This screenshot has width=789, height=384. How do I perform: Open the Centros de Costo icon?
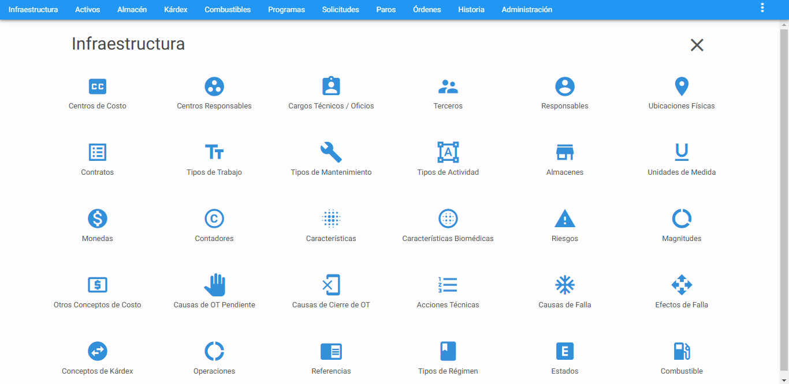pos(98,86)
